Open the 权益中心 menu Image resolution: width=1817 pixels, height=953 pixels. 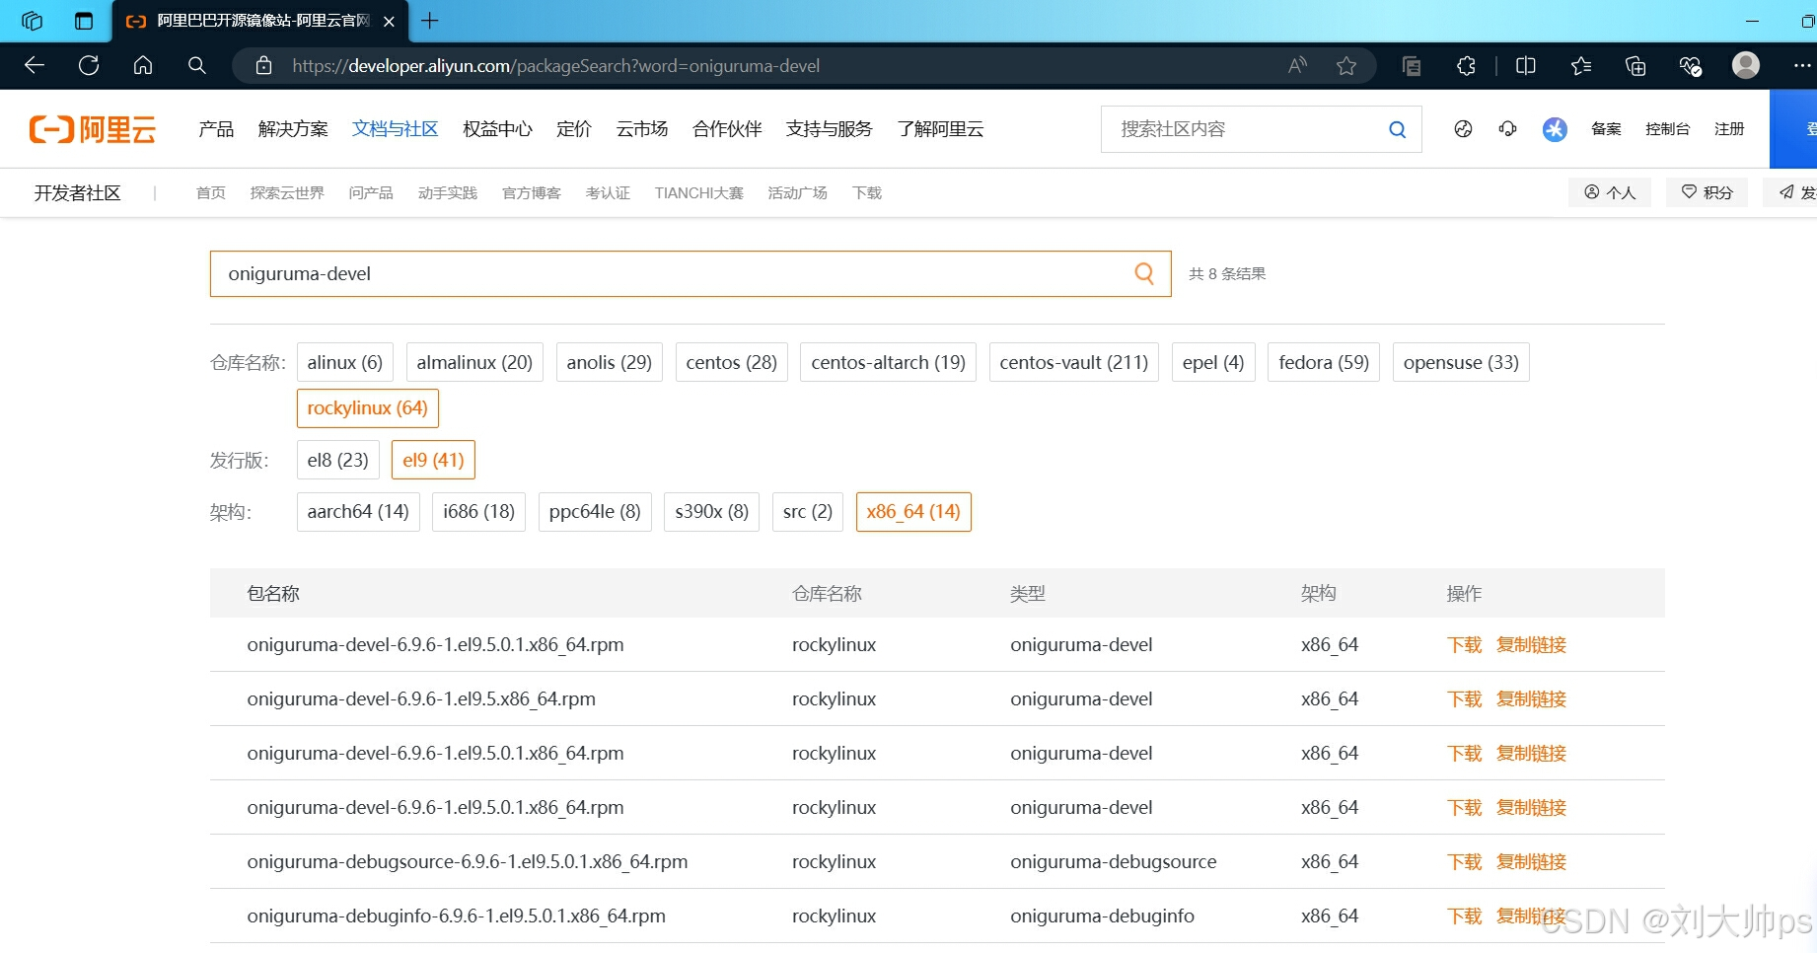pos(497,129)
